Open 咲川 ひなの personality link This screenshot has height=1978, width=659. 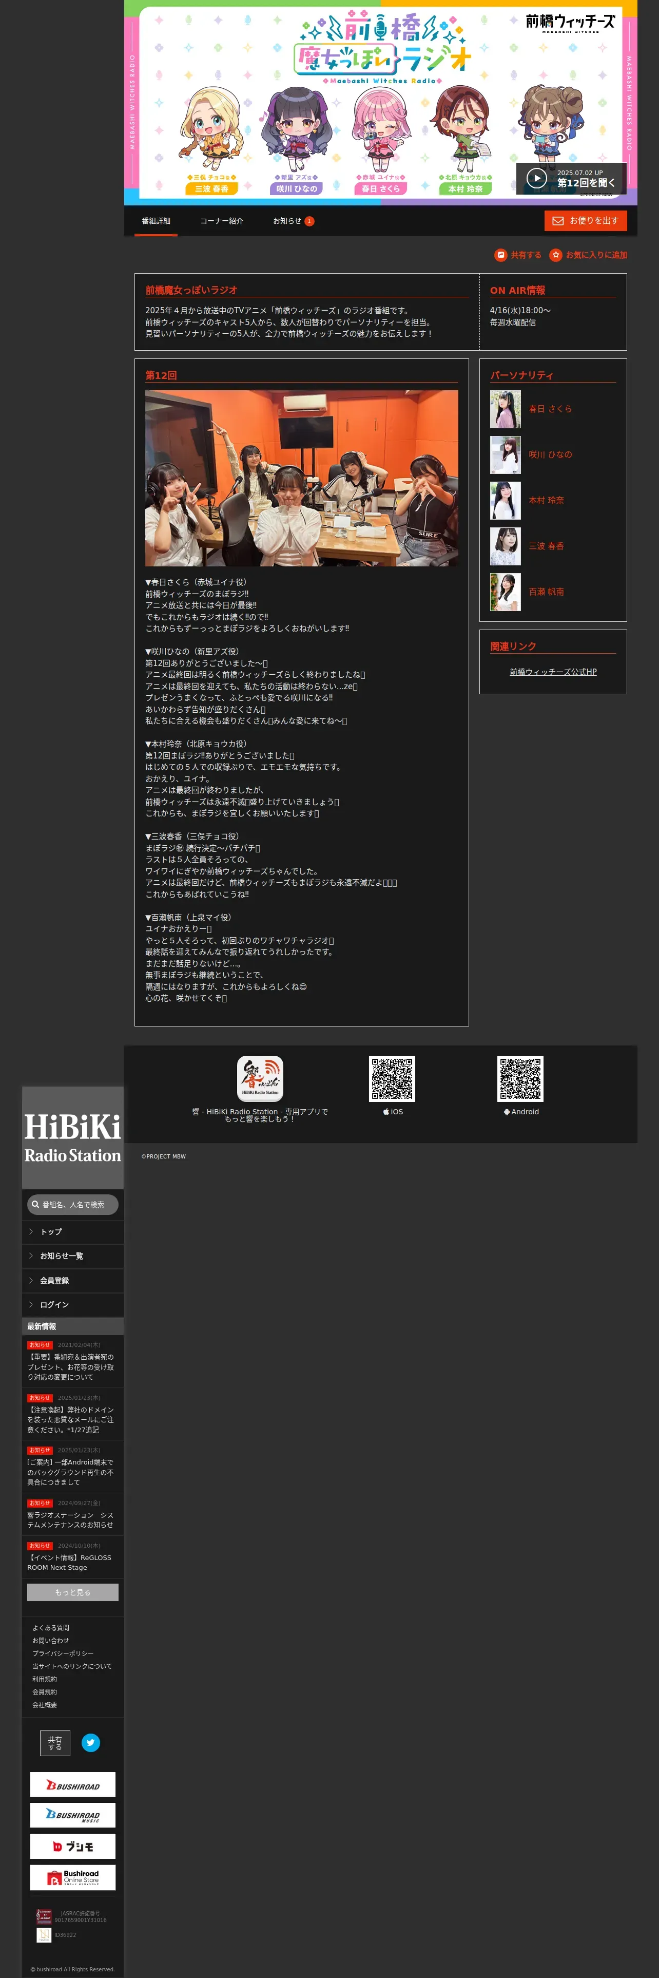click(x=550, y=454)
